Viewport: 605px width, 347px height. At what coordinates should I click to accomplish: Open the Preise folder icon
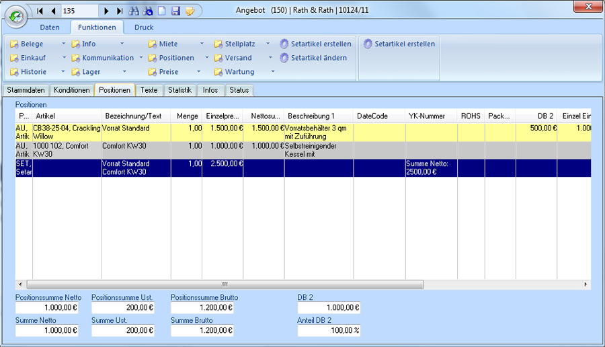point(153,72)
